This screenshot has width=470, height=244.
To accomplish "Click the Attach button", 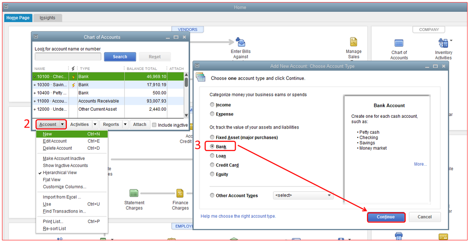I will point(140,124).
